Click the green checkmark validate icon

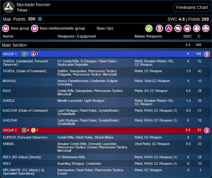[149, 28]
